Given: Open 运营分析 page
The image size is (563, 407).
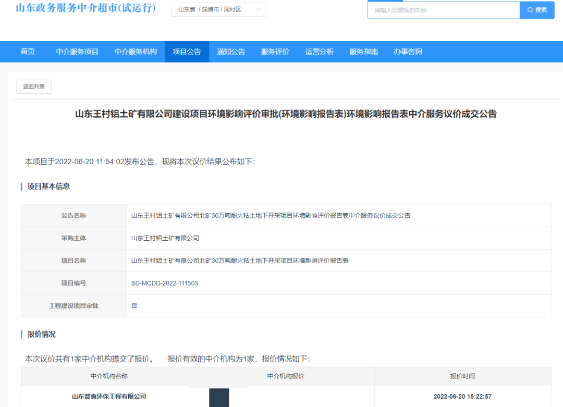Looking at the screenshot, I should pyautogui.click(x=320, y=52).
